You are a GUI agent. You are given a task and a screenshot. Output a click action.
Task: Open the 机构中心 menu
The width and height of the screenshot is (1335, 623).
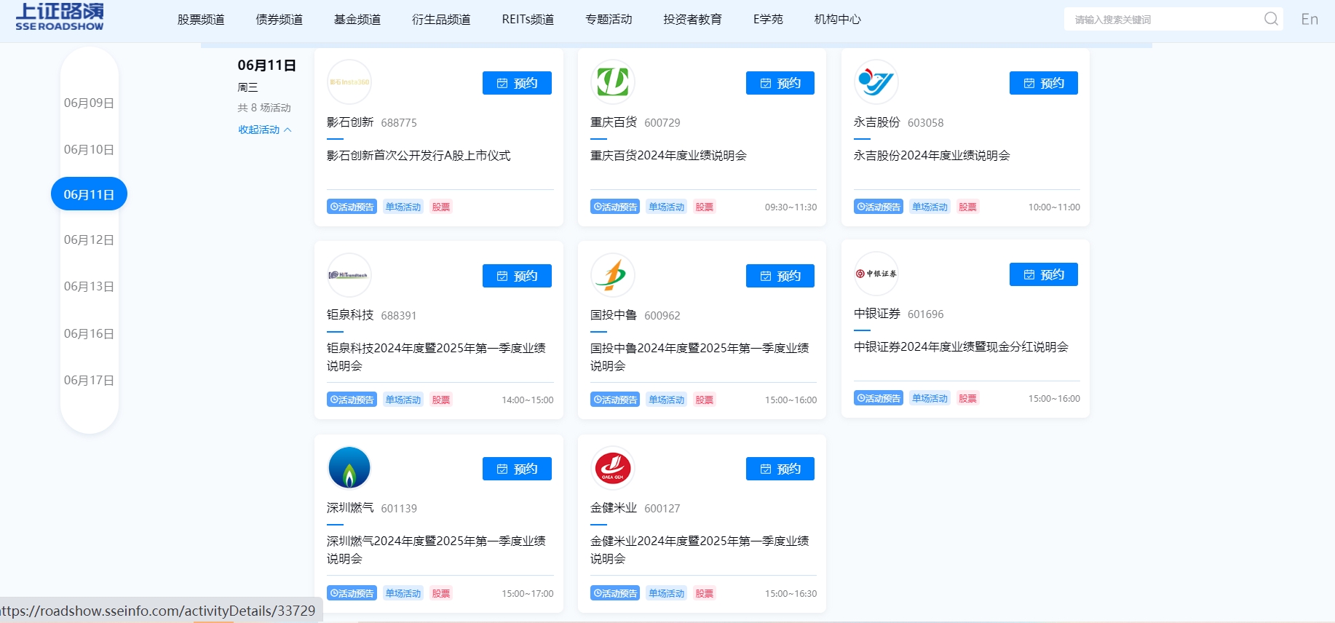[837, 20]
